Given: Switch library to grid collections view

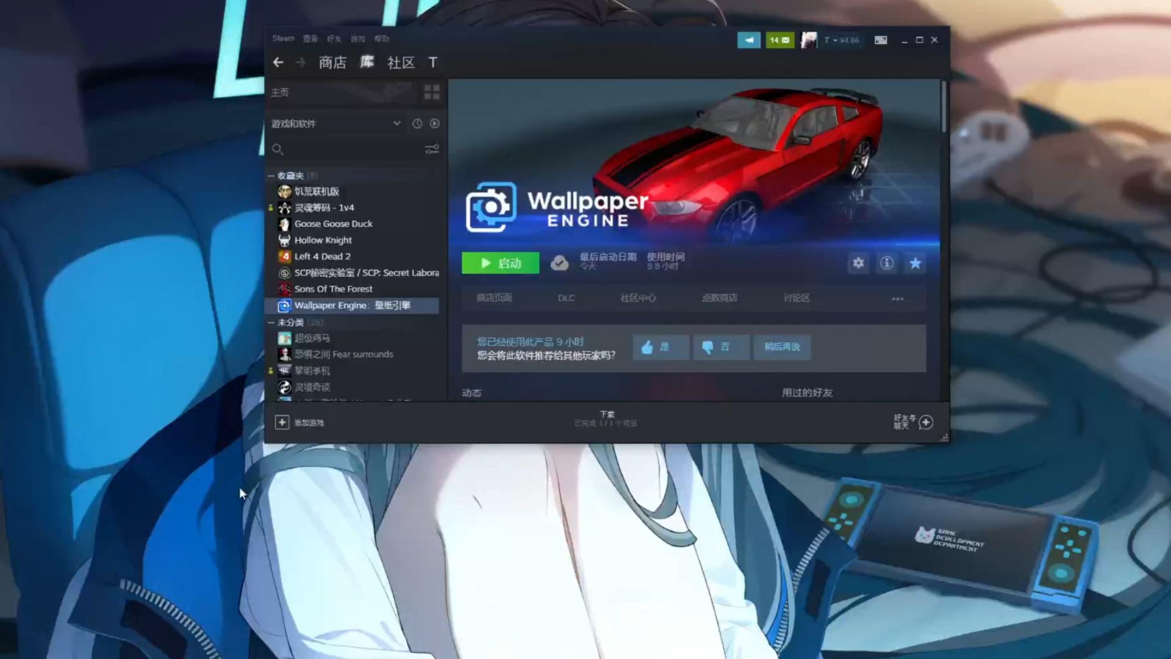Looking at the screenshot, I should click(432, 92).
